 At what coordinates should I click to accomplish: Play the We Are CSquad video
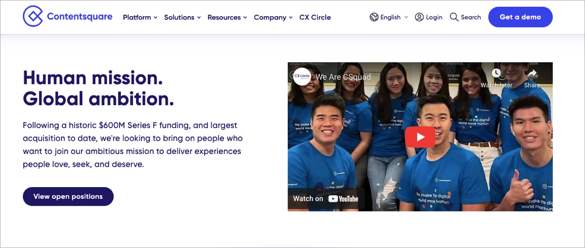pos(420,136)
